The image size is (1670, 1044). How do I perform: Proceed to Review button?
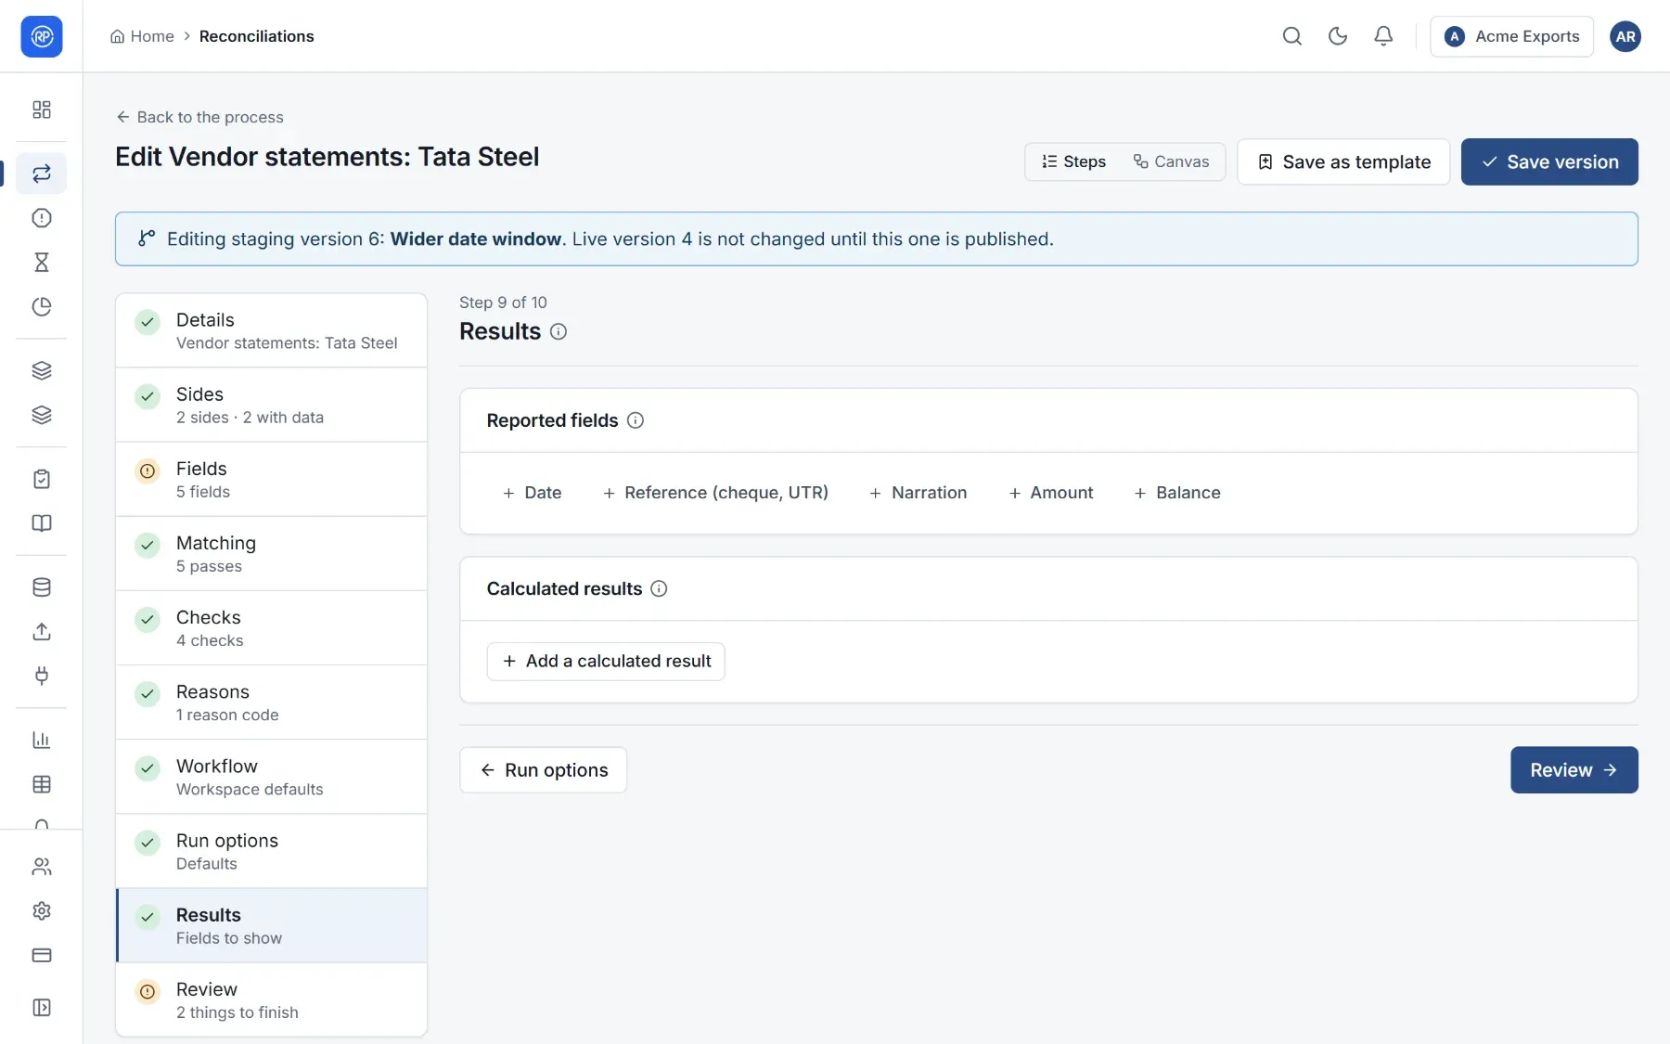pos(1574,770)
